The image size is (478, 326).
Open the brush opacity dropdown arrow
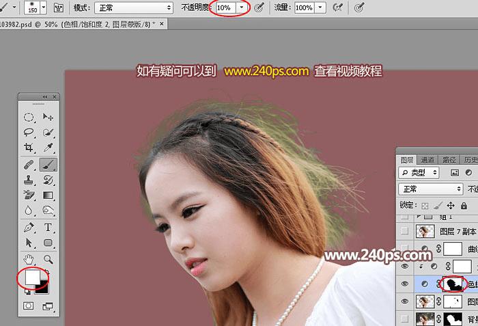pos(242,8)
